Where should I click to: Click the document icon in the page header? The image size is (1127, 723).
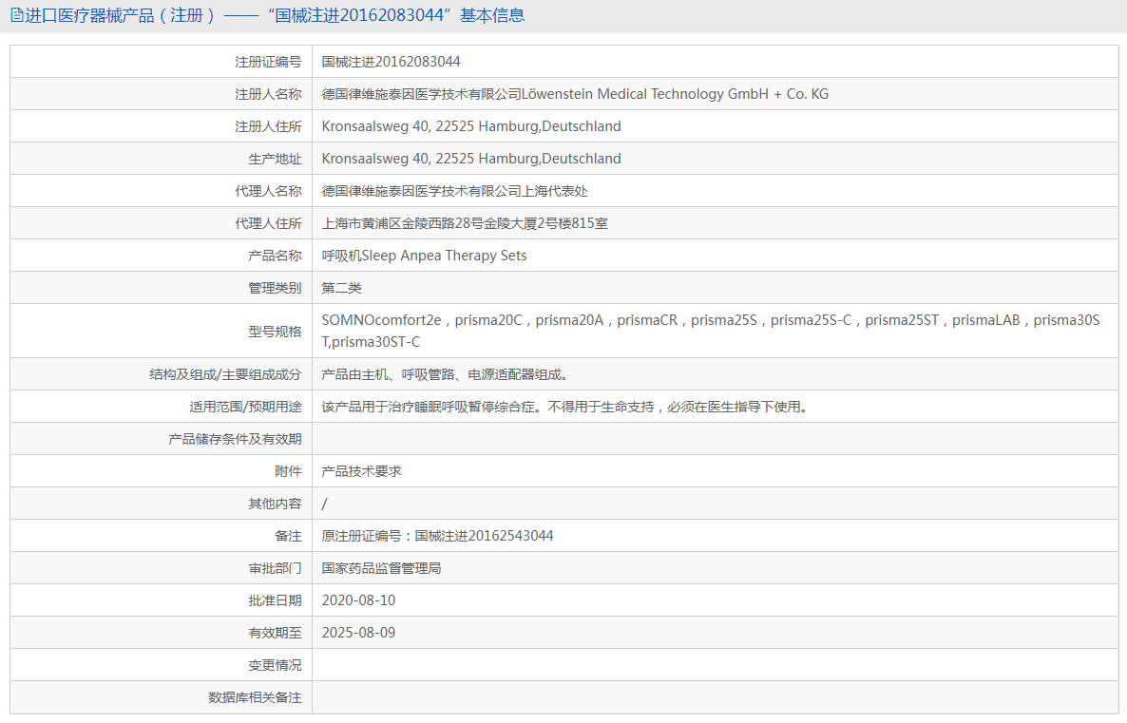pyautogui.click(x=16, y=15)
